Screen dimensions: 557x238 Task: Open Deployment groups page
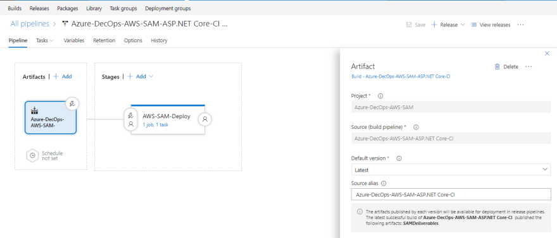click(x=168, y=8)
